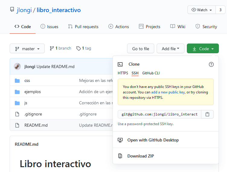Copy the SSH clone URL to clipboard
Viewport: 227px width, 172px height.
coord(207,114)
